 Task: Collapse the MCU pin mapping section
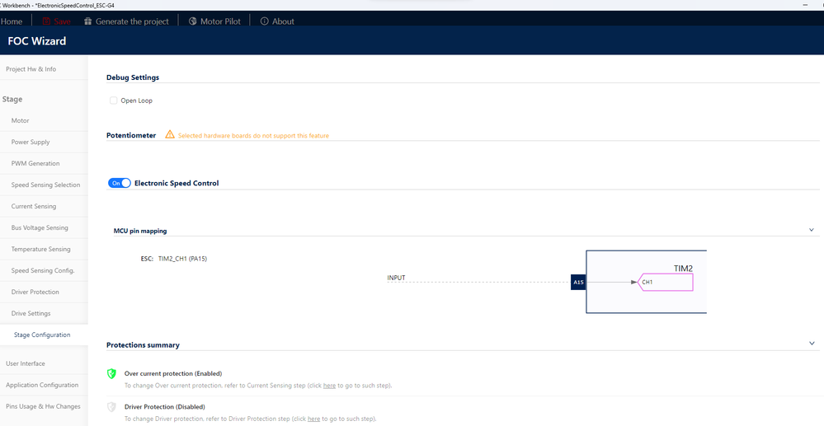(812, 230)
